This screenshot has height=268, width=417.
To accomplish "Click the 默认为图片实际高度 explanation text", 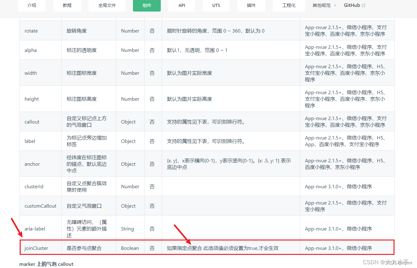I will [x=190, y=99].
